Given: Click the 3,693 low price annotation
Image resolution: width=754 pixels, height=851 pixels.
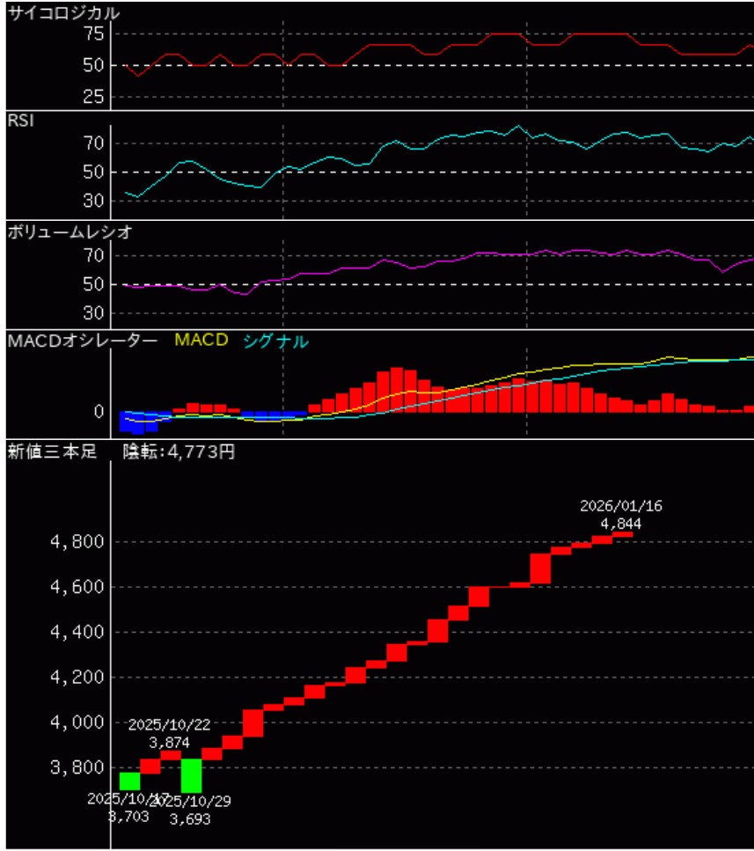Looking at the screenshot, I should 191,818.
